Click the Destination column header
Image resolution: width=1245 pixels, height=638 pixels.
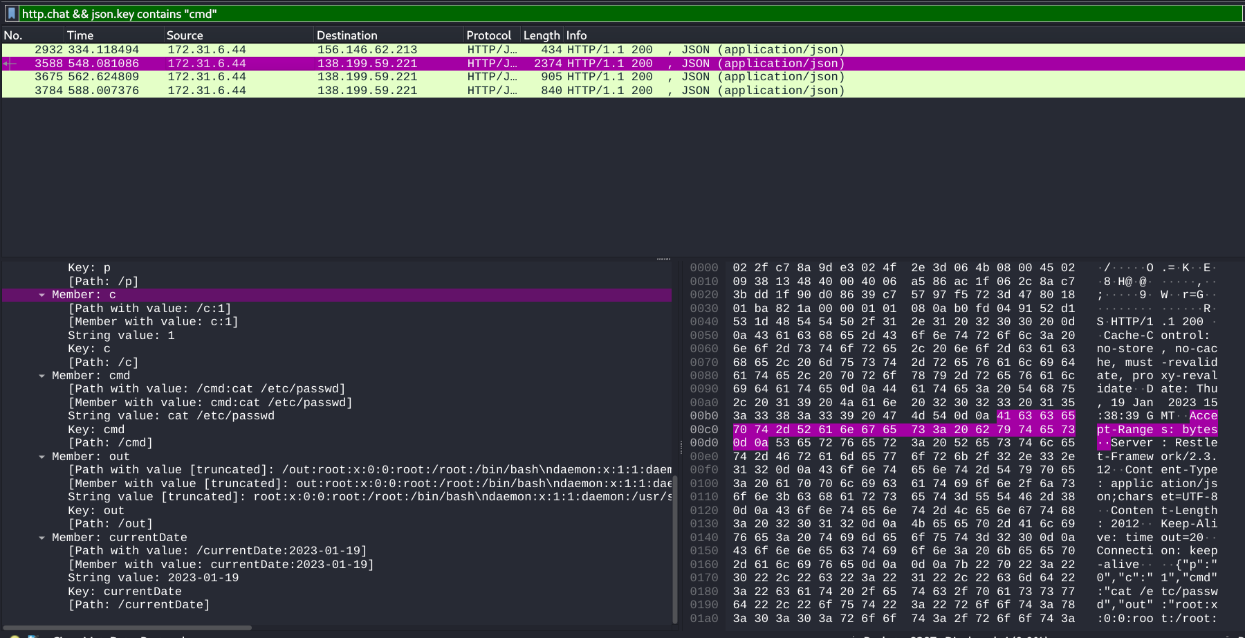coord(347,35)
